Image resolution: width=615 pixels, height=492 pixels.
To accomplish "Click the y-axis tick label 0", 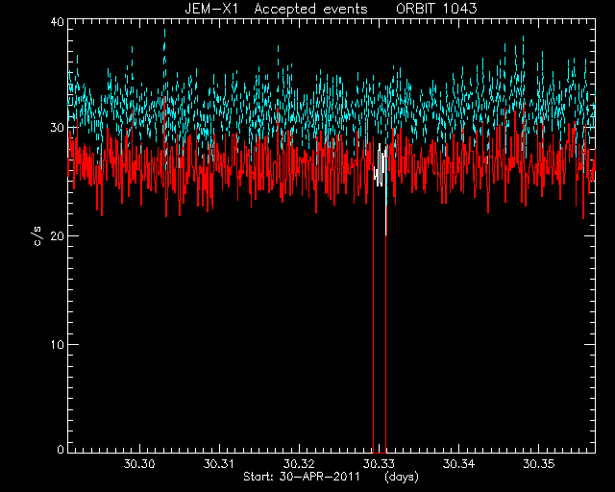I will [x=61, y=449].
